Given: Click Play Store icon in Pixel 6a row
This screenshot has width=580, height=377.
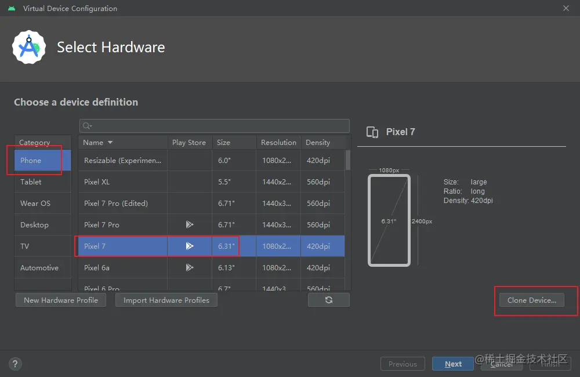Looking at the screenshot, I should [190, 267].
